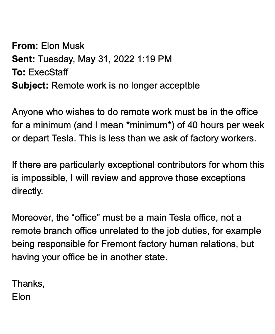Click the single word directly.
275x334 pixels.
(x=28, y=191)
